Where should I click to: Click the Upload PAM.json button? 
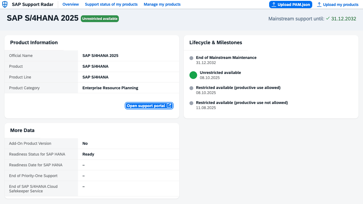pyautogui.click(x=291, y=5)
